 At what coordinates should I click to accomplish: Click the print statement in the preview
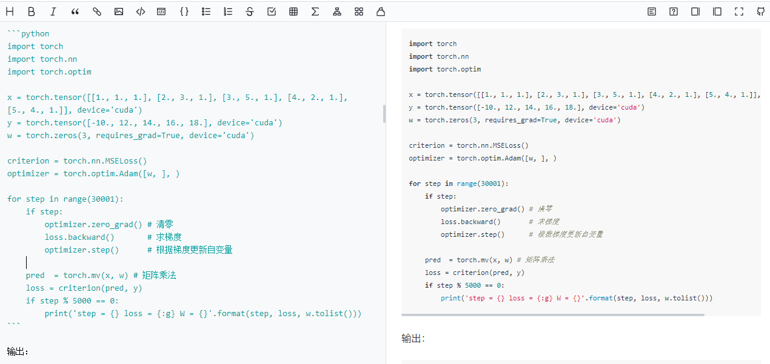click(x=577, y=298)
